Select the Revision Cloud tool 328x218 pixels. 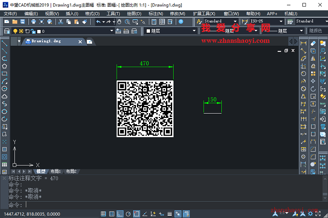[4, 96]
